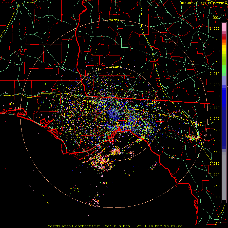
Task: Click the 0.413 scale value
Action: pyautogui.click(x=215, y=152)
